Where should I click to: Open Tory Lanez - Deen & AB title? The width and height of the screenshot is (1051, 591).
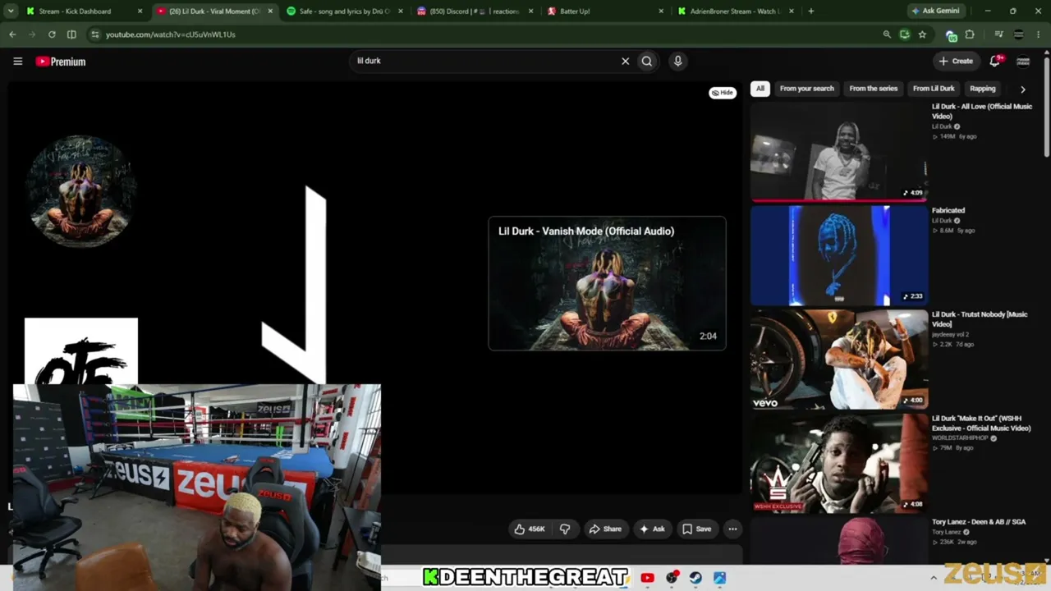pos(979,522)
